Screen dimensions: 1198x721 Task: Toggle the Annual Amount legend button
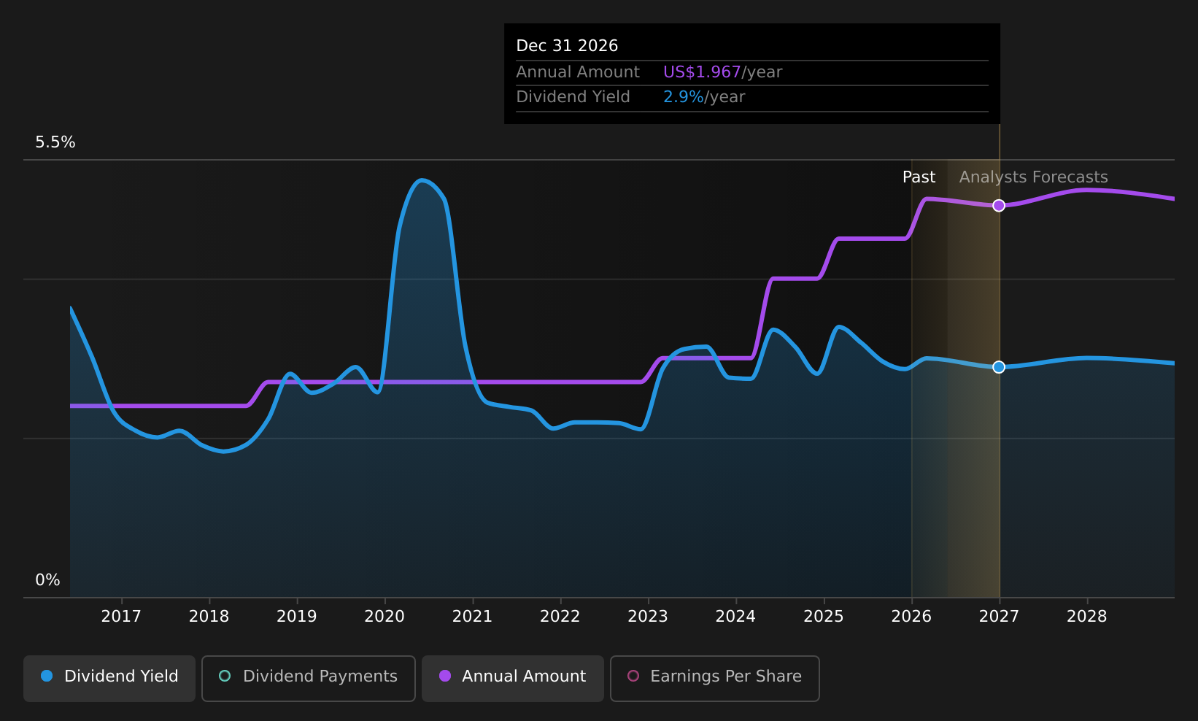point(513,679)
